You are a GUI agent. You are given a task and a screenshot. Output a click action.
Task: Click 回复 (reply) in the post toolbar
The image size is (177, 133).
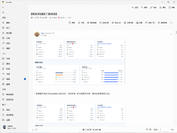139,23
